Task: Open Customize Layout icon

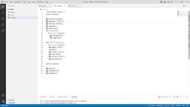Action: [171, 2]
